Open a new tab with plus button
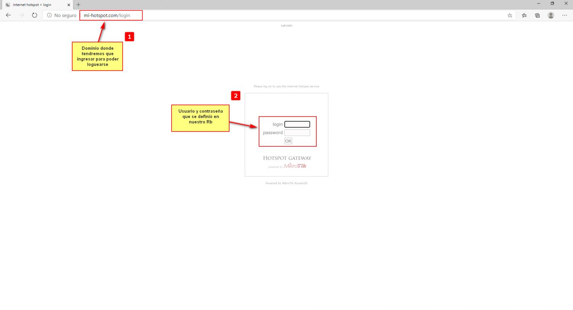Image resolution: width=573 pixels, height=310 pixels. click(x=78, y=5)
